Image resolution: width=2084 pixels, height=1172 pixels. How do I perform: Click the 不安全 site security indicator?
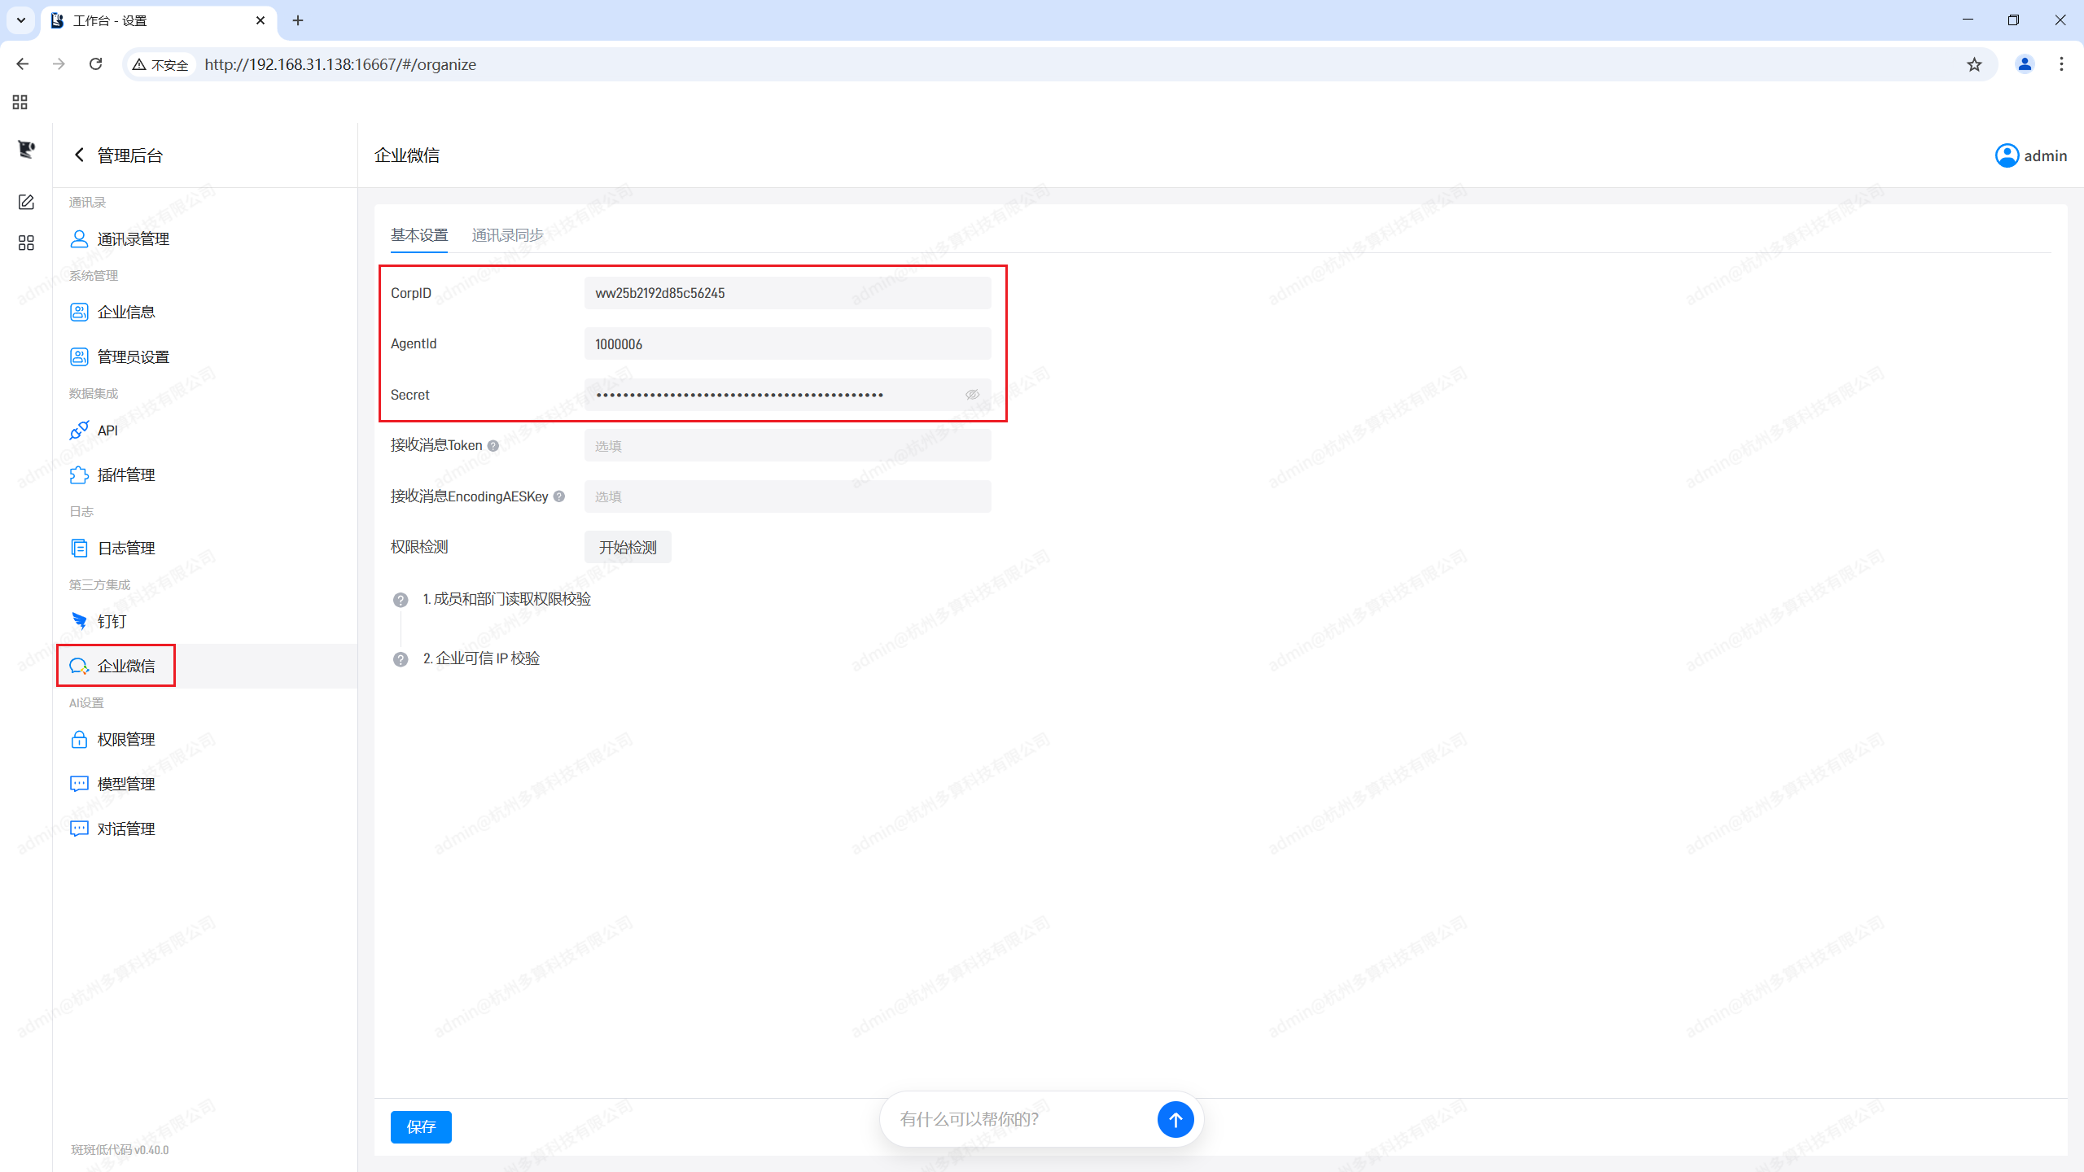click(161, 64)
